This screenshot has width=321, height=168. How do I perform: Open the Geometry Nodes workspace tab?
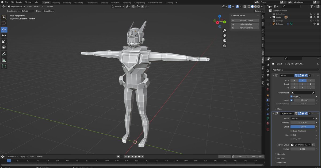click(155, 2)
